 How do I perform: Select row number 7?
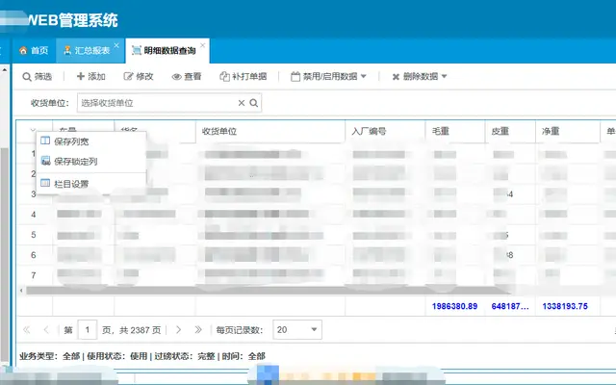(34, 276)
